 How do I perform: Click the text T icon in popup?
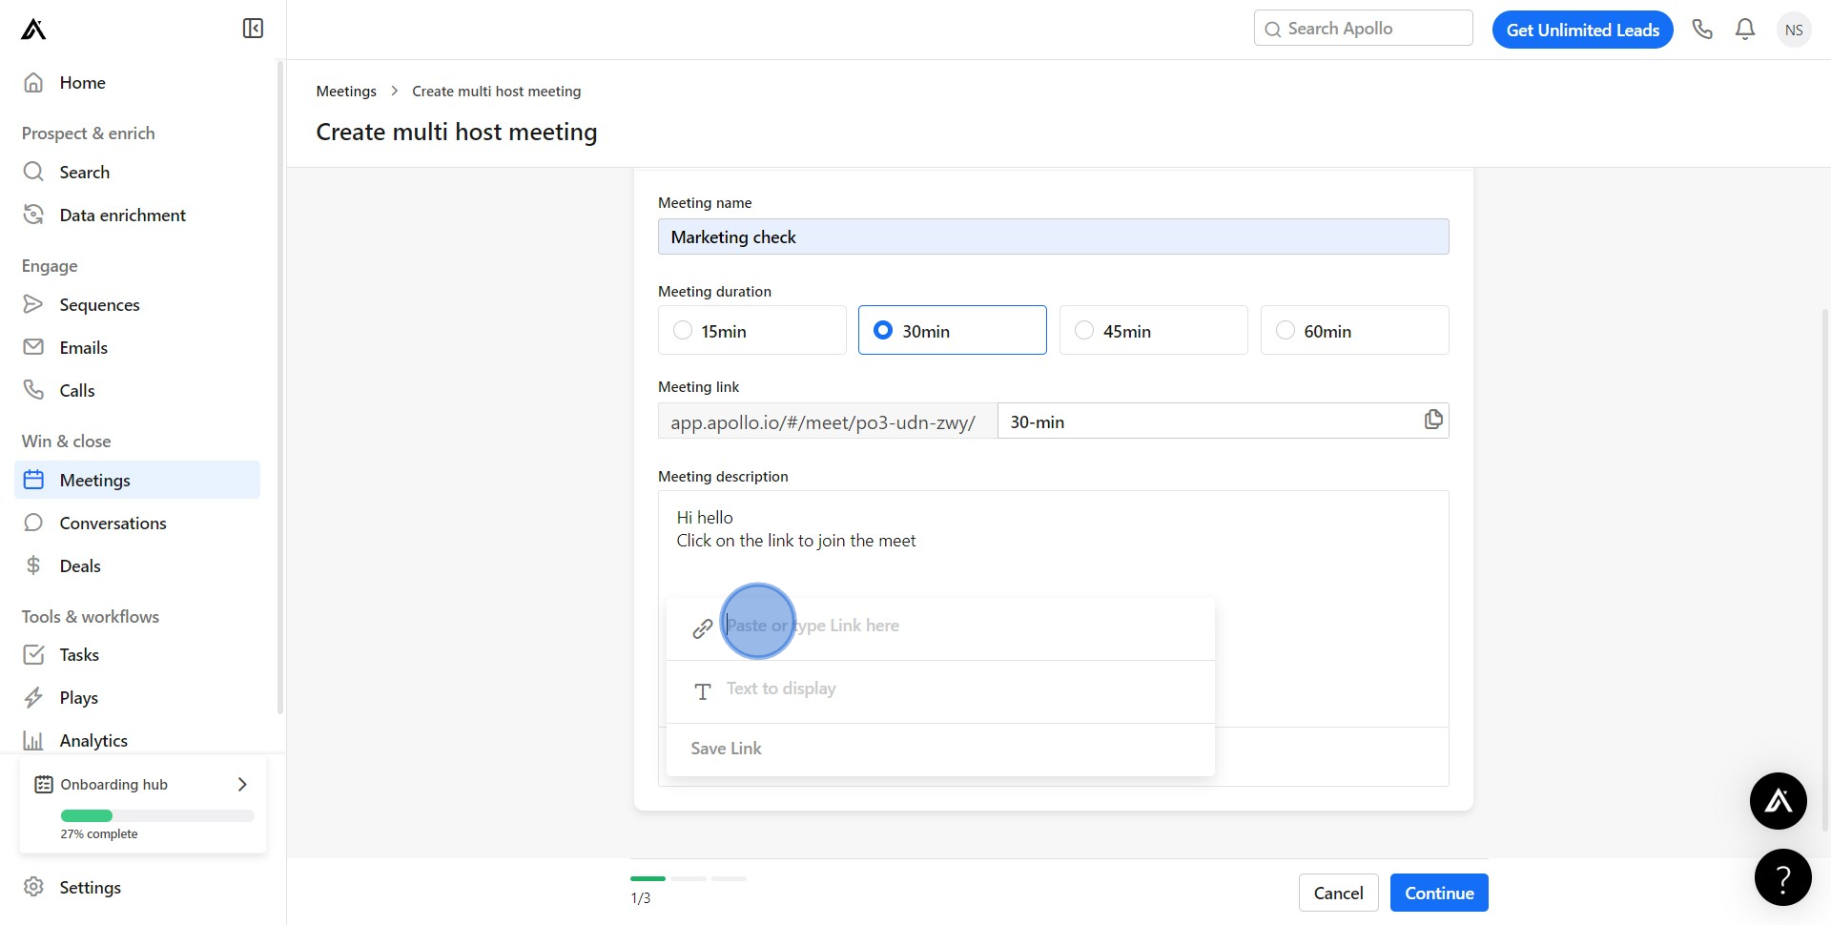point(703,691)
